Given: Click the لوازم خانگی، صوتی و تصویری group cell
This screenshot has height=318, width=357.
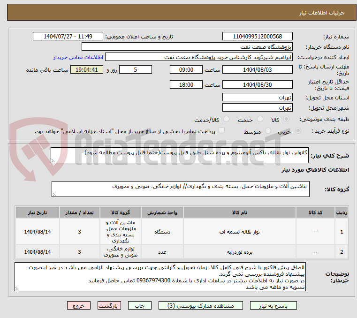Looking at the screenshot, I should tap(121, 252).
